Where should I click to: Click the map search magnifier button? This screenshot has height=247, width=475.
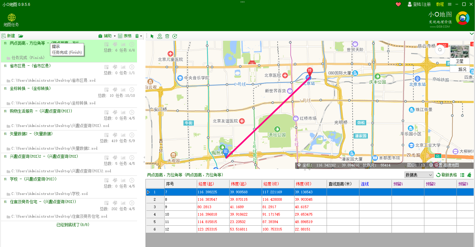tap(440, 50)
